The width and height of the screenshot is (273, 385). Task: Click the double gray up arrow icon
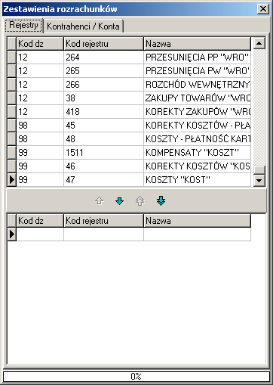pos(140,201)
